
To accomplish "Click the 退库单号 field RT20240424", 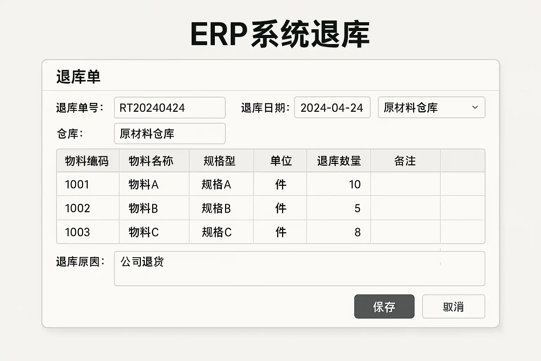I will 170,108.
